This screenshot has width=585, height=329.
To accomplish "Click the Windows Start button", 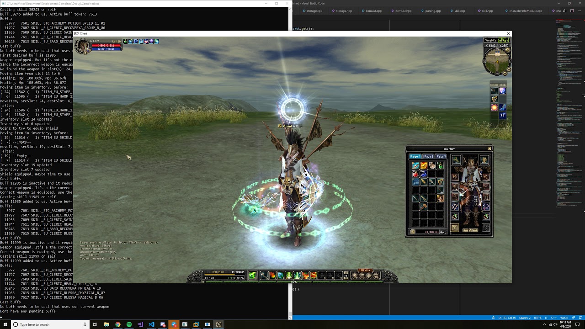I will (x=5, y=324).
